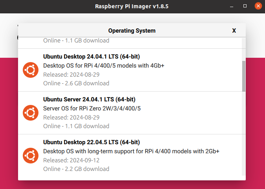The image size is (265, 189).
Task: Click the "Operating System" dialog header
Action: pyautogui.click(x=132, y=30)
